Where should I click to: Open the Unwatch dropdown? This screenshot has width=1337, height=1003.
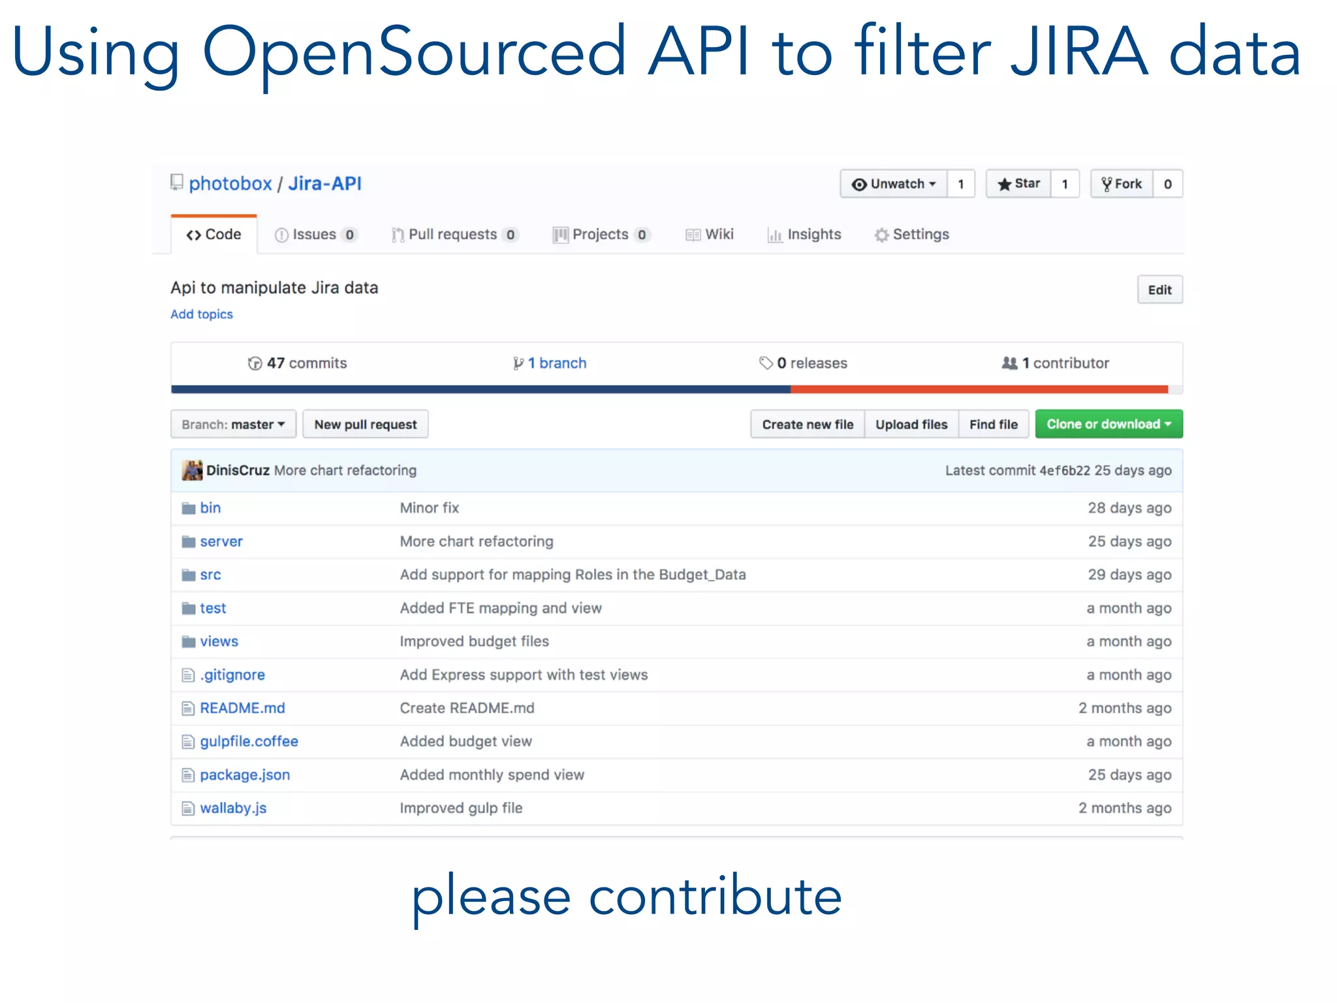click(893, 183)
